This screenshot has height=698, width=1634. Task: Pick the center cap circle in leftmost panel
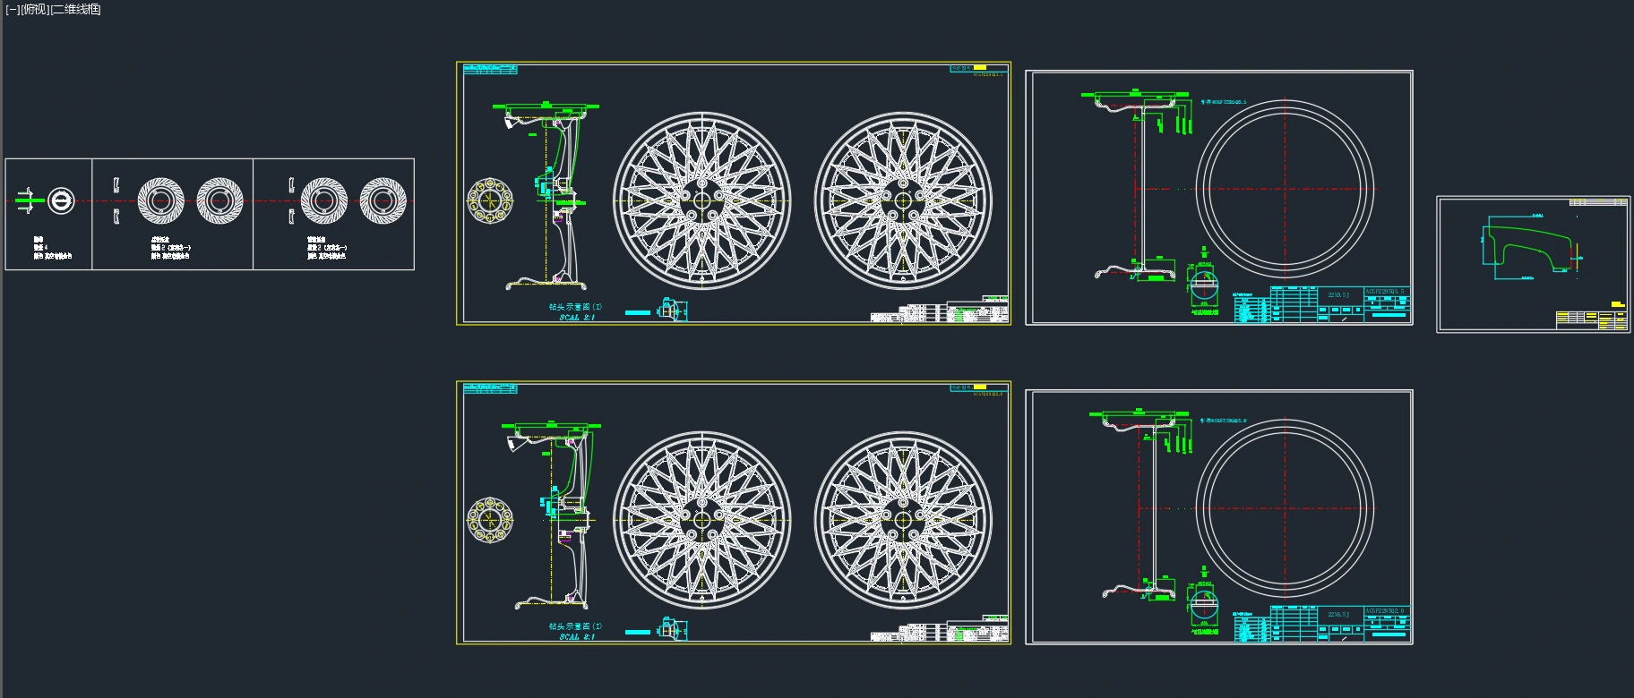click(x=61, y=200)
